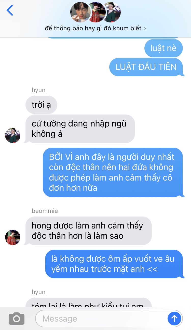Tap the 'là không được ôm ấp' bubble
Screen dimensions: 191x330
(114, 264)
